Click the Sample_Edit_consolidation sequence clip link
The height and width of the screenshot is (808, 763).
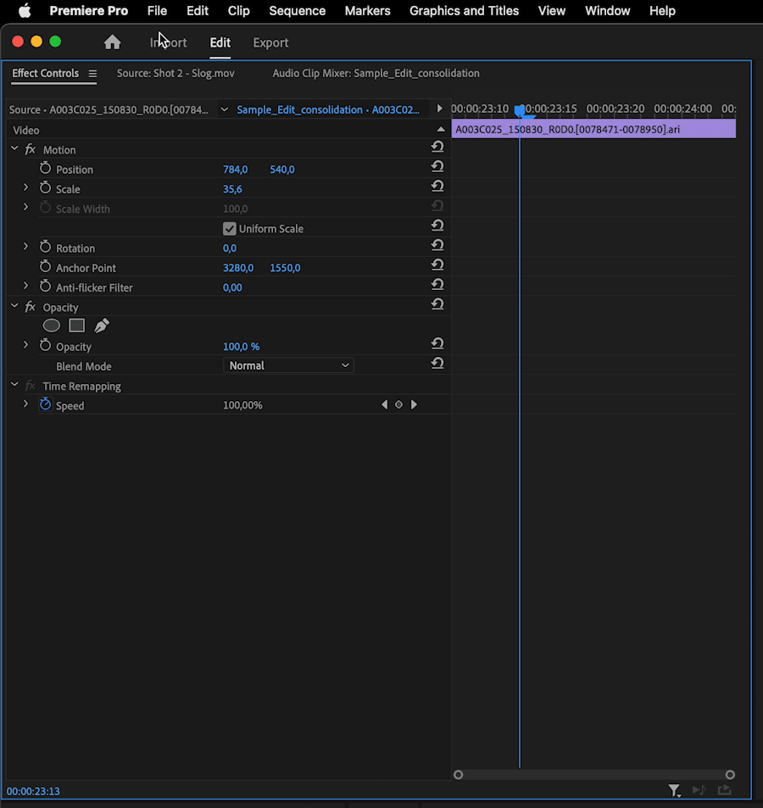(328, 109)
